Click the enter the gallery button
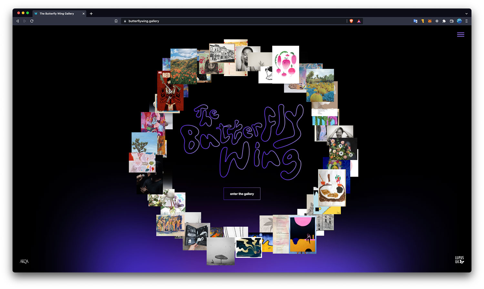Screen dimensions: 484x289 242,194
